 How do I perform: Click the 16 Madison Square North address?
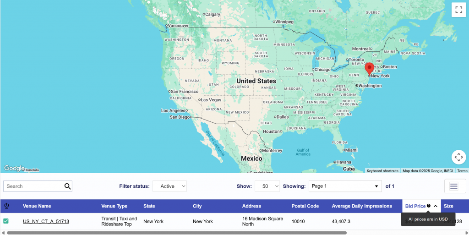(x=262, y=221)
